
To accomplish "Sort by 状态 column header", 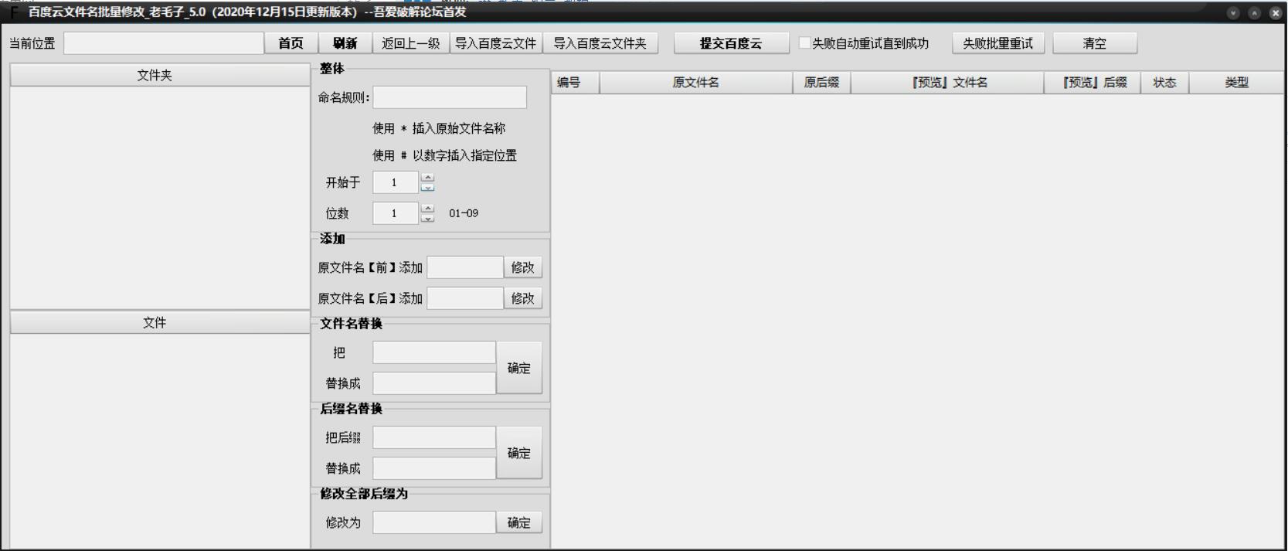I will [x=1165, y=83].
